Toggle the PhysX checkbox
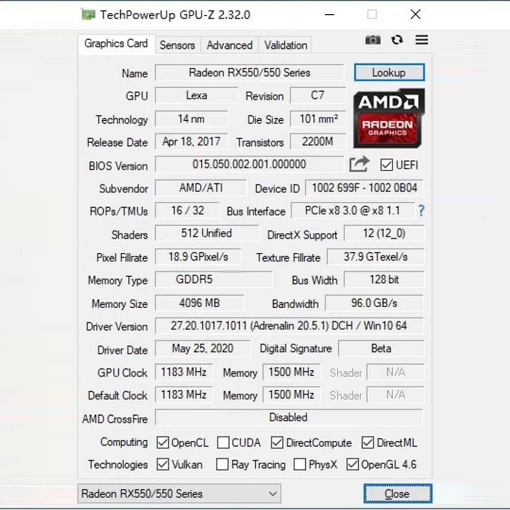This screenshot has height=510, width=510. [x=300, y=465]
